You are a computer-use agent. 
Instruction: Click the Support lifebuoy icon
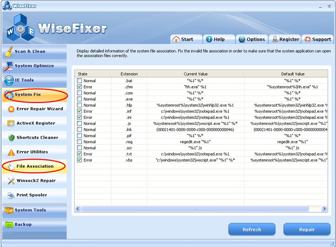coord(308,39)
